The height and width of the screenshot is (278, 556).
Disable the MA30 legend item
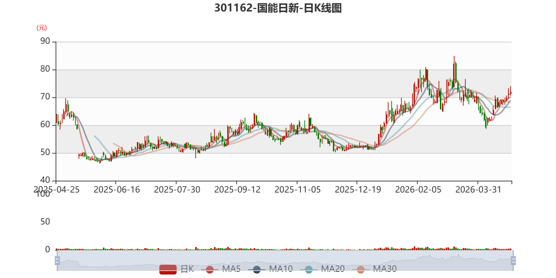pyautogui.click(x=374, y=269)
